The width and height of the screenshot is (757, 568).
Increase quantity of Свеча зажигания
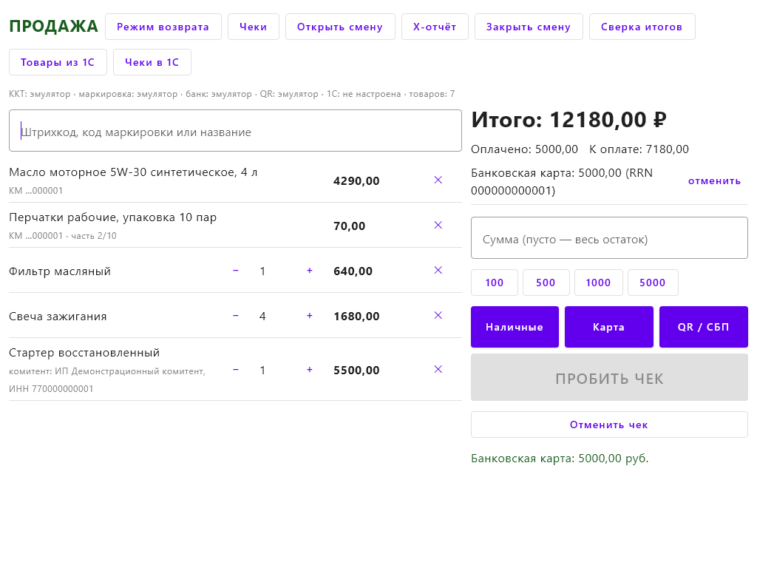tap(310, 315)
